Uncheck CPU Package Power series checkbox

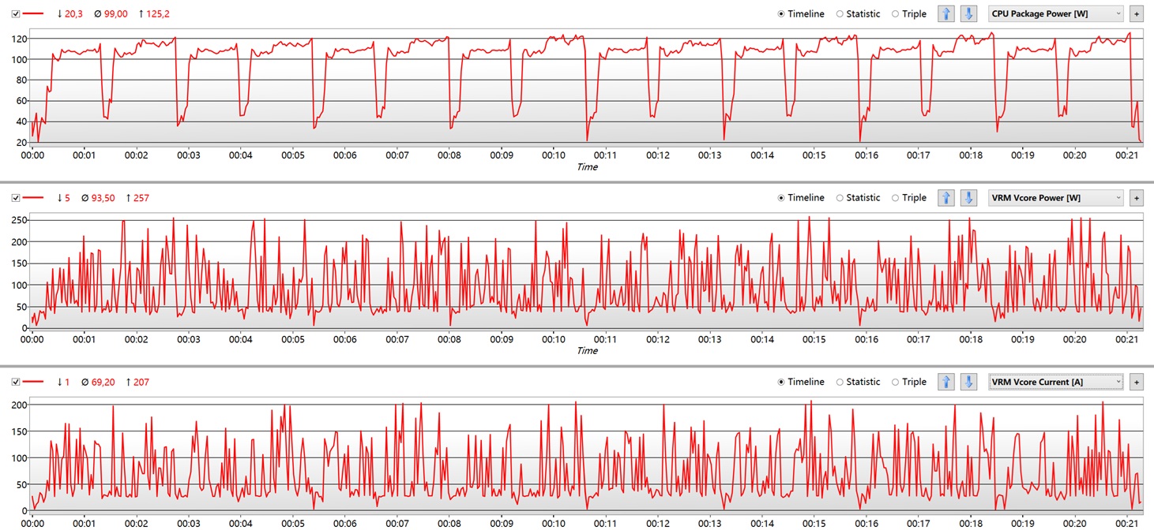[x=16, y=14]
